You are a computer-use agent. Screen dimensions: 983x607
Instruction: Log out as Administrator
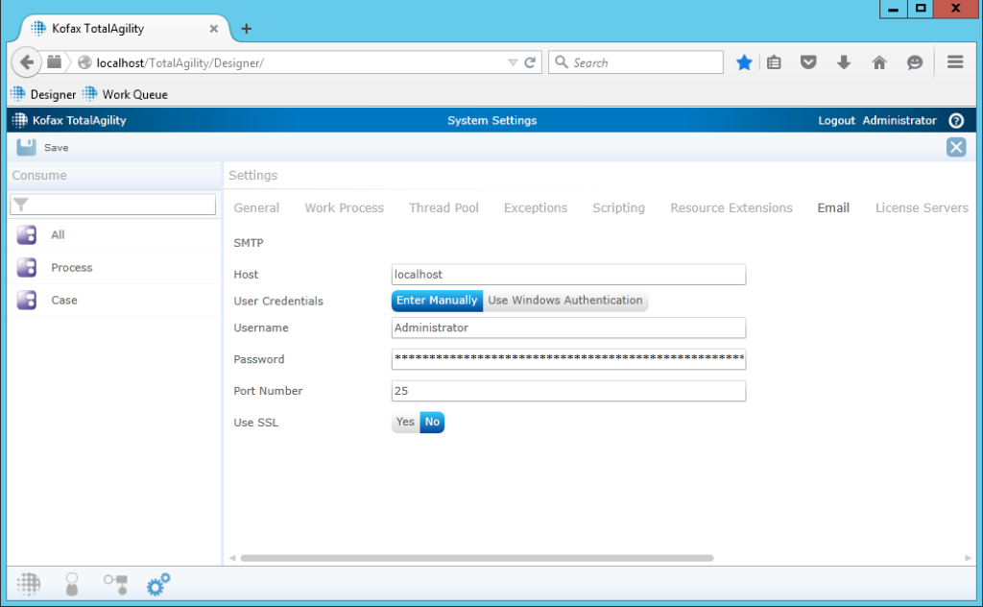836,120
